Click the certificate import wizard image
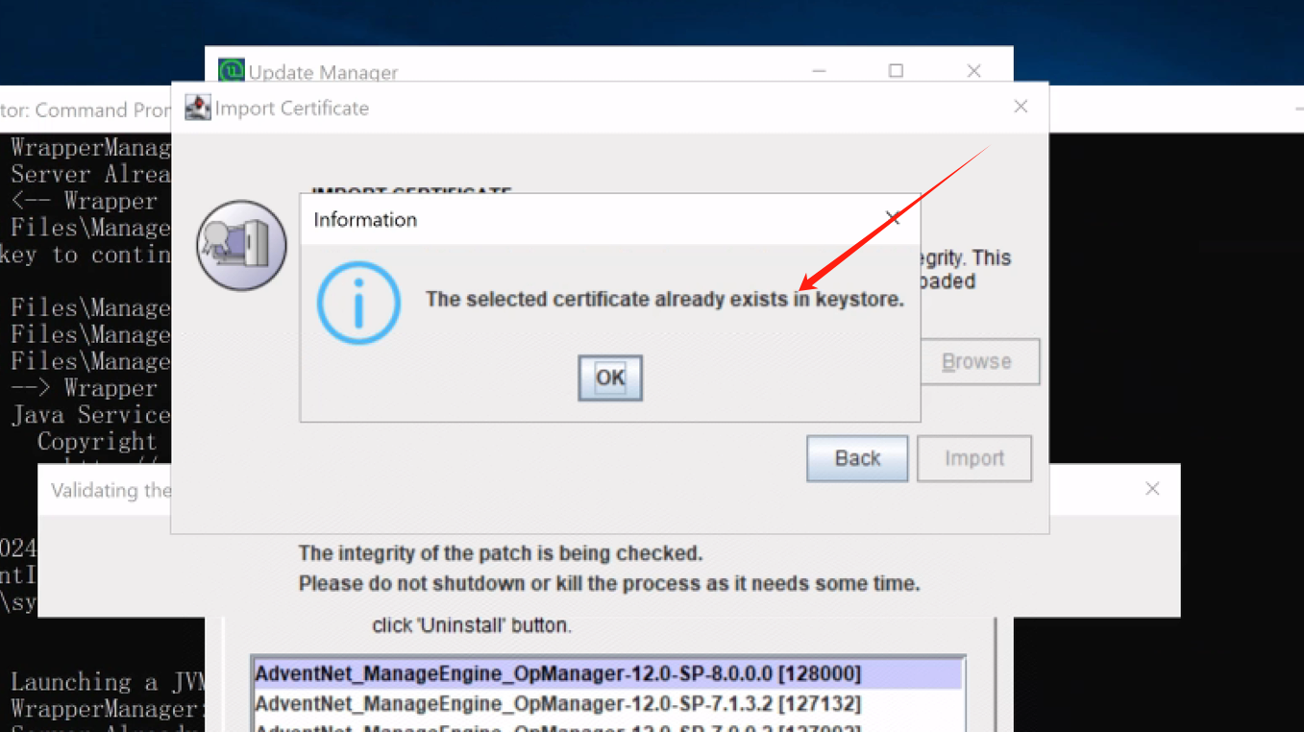The width and height of the screenshot is (1304, 732). 241,245
